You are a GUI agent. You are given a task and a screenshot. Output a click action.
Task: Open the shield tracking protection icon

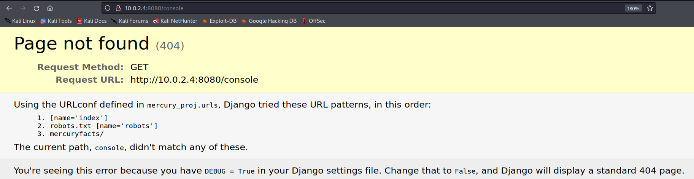[108, 8]
